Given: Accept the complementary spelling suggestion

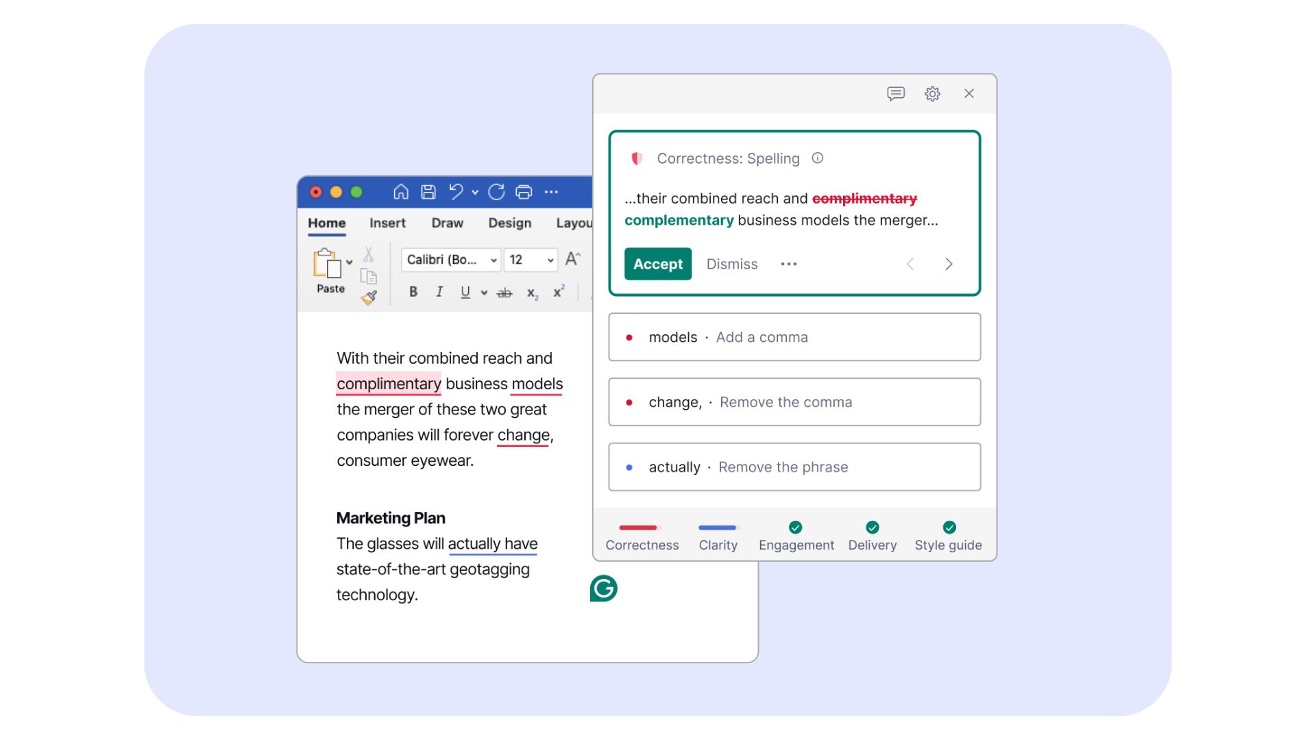Looking at the screenshot, I should (657, 264).
